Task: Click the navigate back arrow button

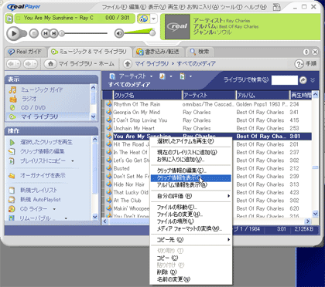Action: pyautogui.click(x=13, y=64)
